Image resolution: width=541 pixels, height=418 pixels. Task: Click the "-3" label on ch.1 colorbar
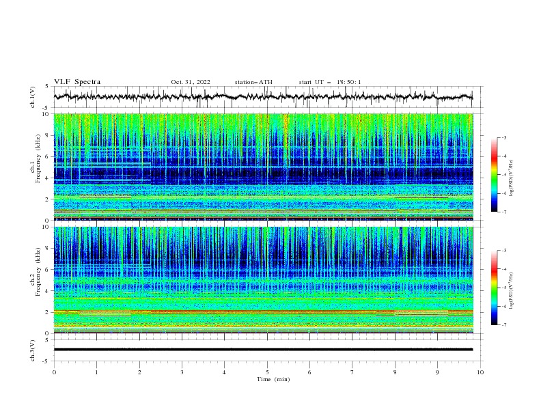[x=504, y=137]
